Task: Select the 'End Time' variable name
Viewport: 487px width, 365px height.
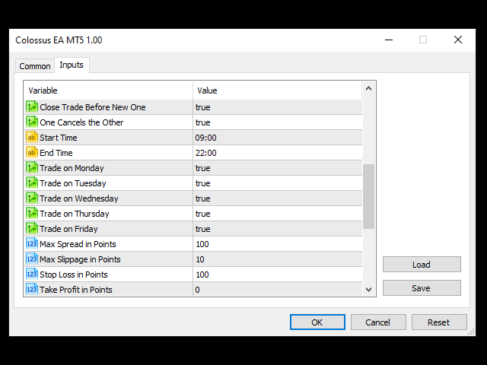Action: pyautogui.click(x=56, y=153)
